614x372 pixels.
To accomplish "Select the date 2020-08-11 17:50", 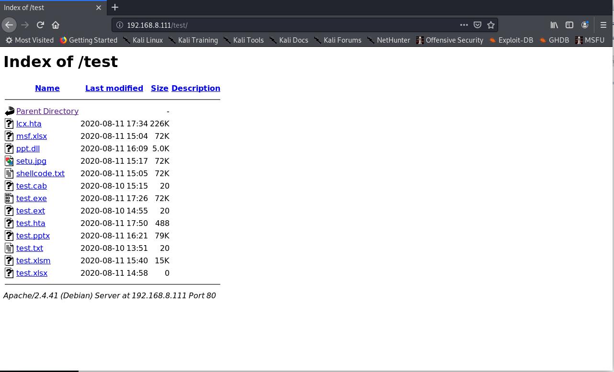I will pos(114,223).
